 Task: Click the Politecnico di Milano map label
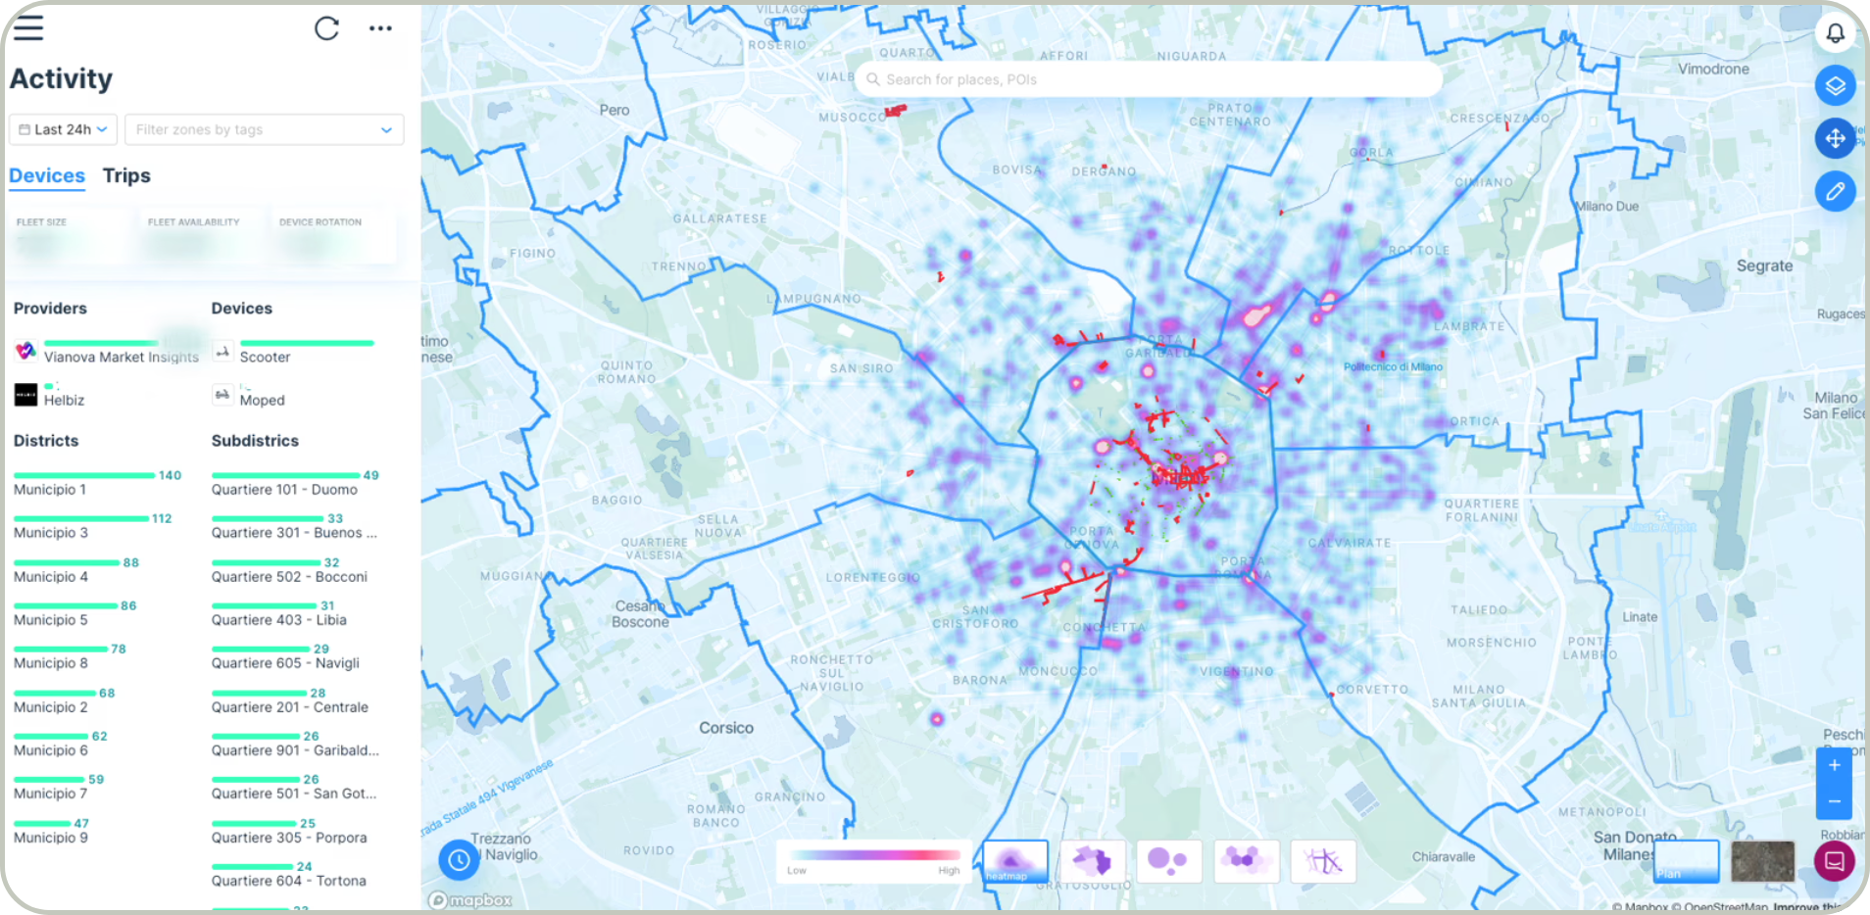pyautogui.click(x=1393, y=366)
